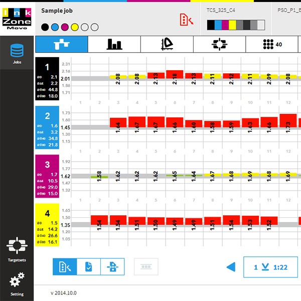Open the gamut triangle diagram tab
301x301 pixels.
167,44
